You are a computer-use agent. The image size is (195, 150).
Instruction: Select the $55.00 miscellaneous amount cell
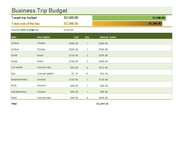click(x=104, y=92)
